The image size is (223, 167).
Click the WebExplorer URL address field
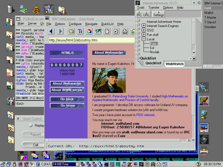(x=91, y=40)
